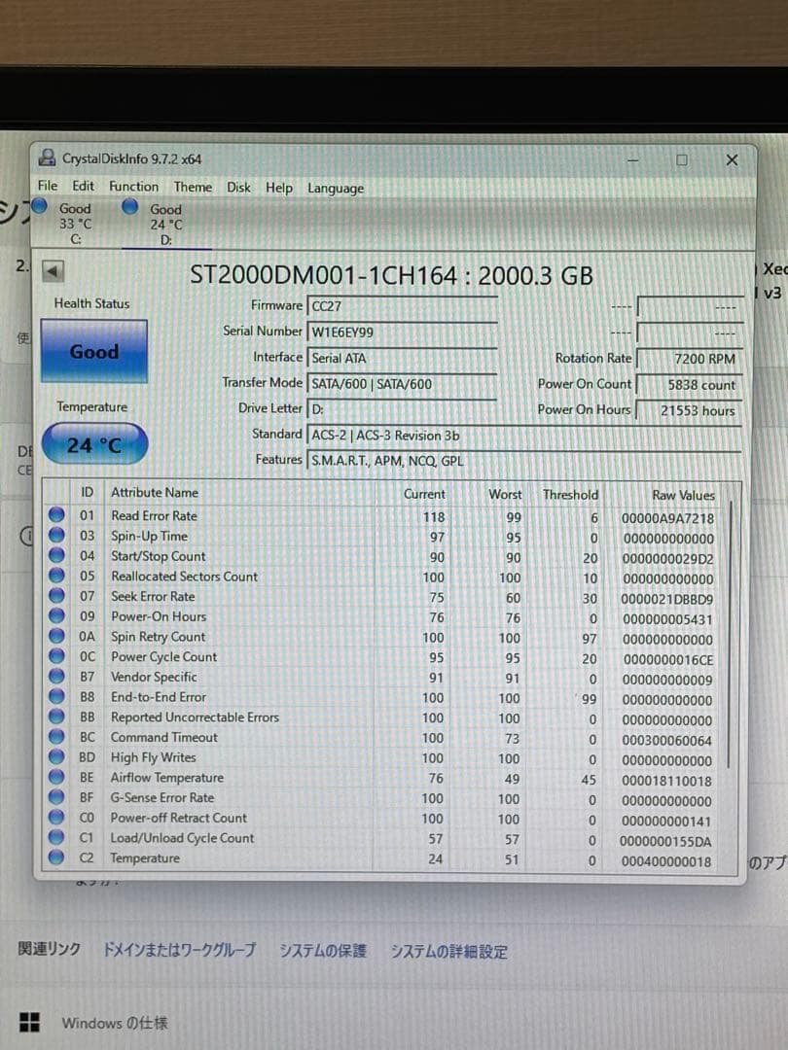Click the Good health status indicator
Screen dimensions: 788x1050
(x=93, y=352)
